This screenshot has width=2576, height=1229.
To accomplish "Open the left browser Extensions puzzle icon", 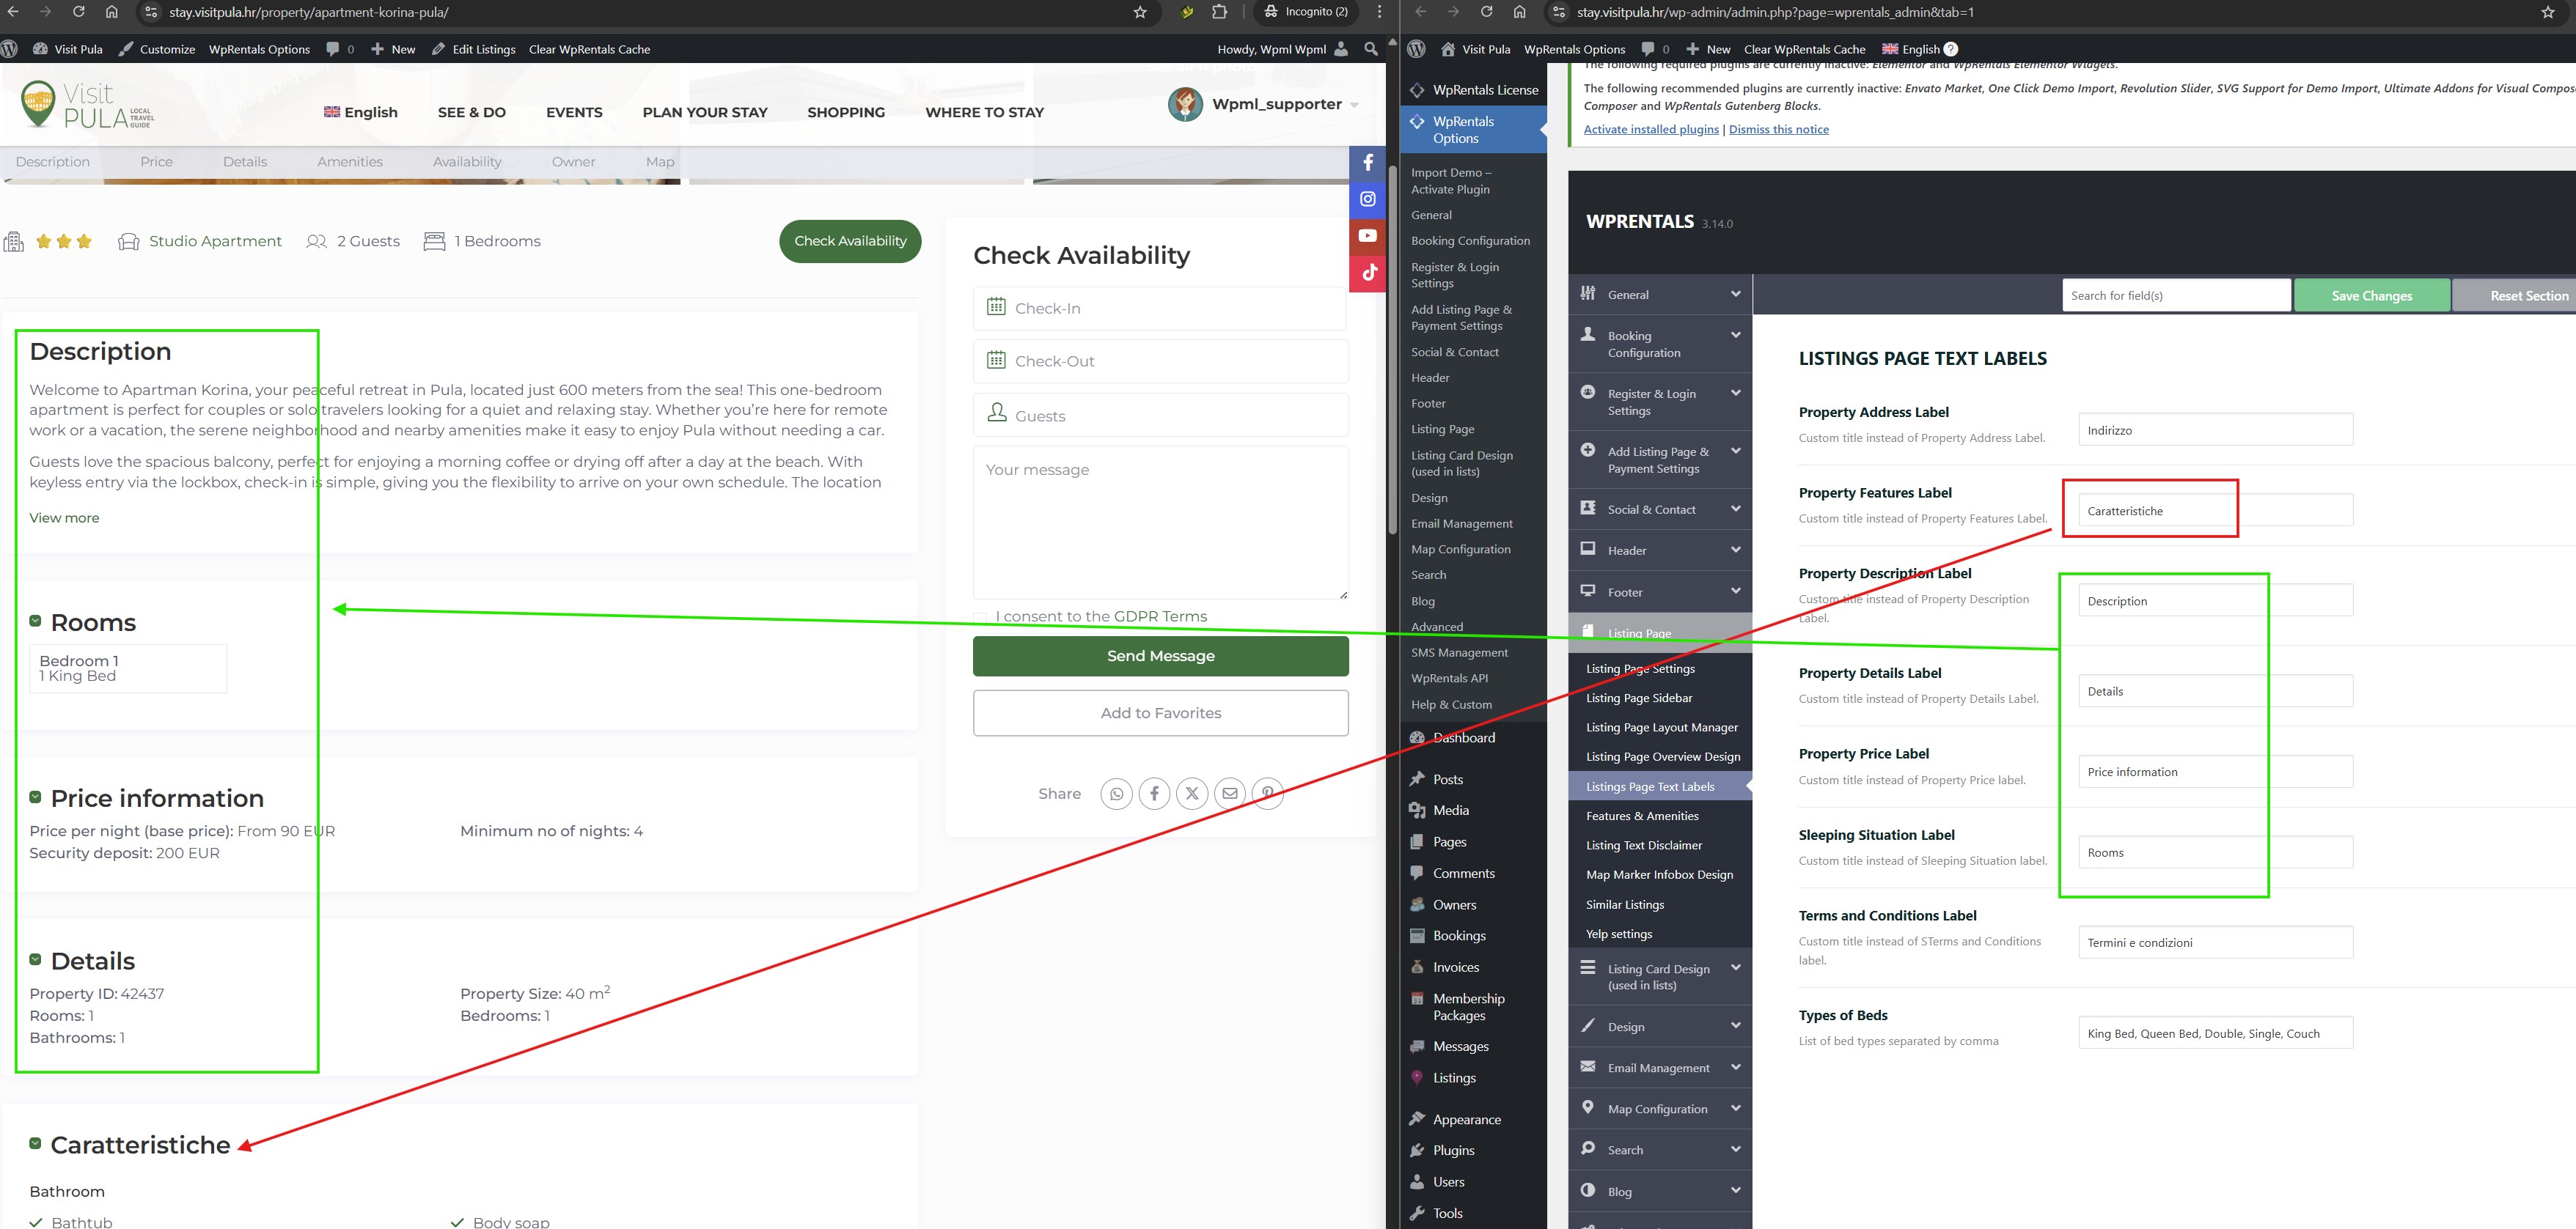I will pyautogui.click(x=1219, y=12).
